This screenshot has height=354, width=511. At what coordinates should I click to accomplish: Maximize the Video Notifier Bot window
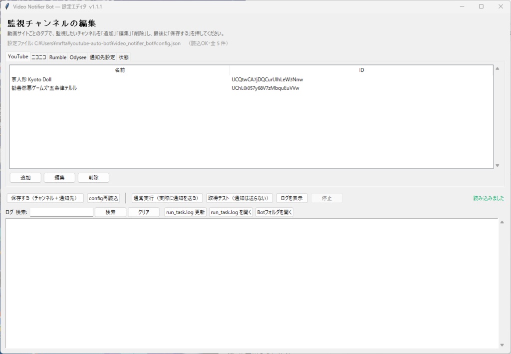click(x=481, y=6)
